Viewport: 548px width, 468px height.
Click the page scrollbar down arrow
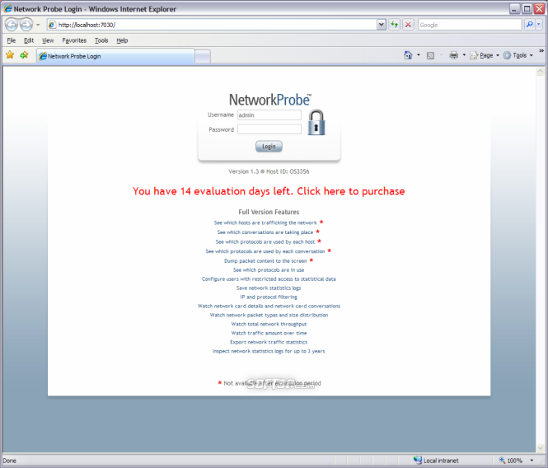540,447
